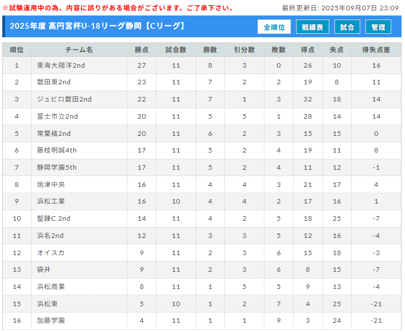
Task: Click the チーム名 column header
Action: [79, 50]
